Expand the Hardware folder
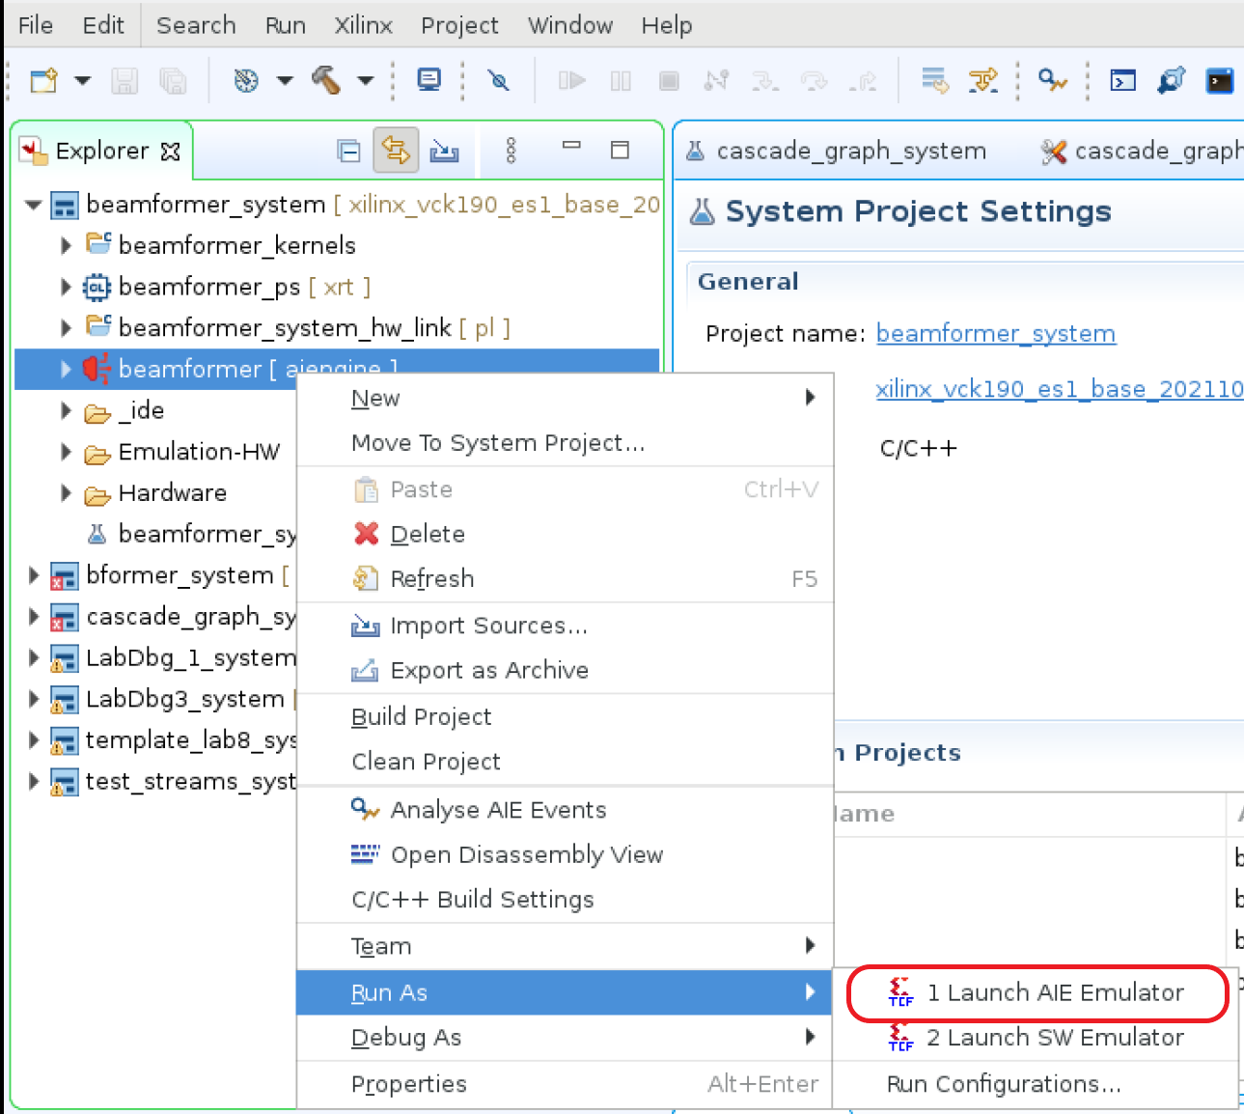 pyautogui.click(x=66, y=493)
